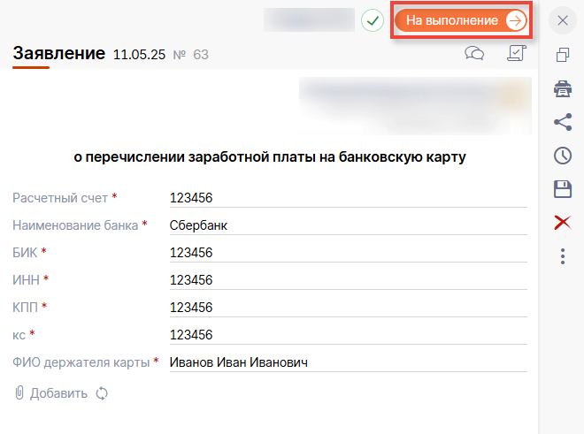
Task: Save the statement with floppy disk icon
Action: [x=562, y=189]
